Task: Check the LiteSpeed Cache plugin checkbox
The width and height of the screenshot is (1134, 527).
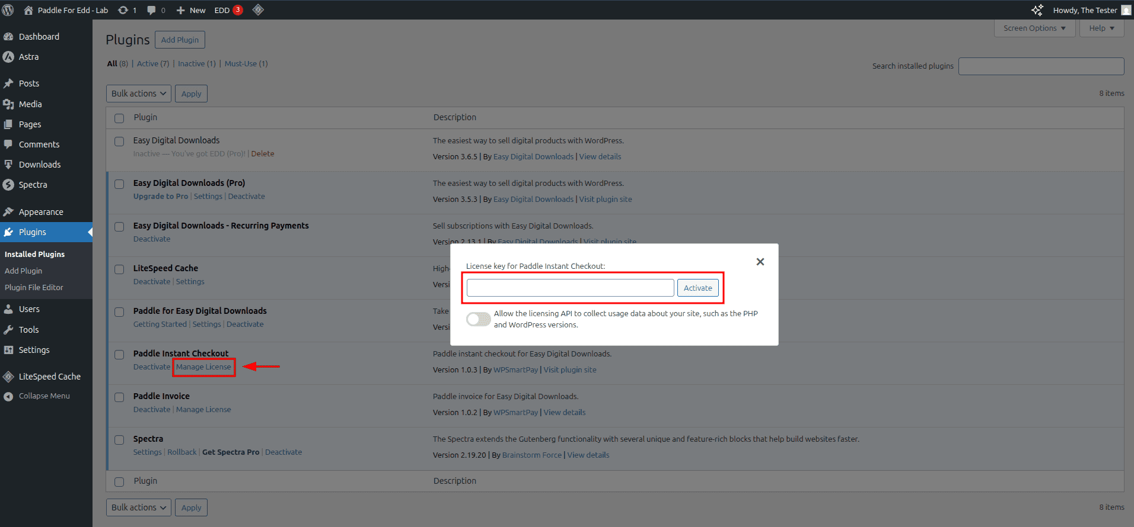Action: point(119,269)
